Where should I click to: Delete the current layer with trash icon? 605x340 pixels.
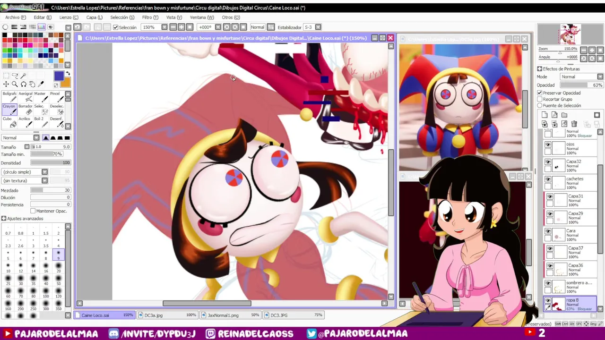pyautogui.click(x=574, y=124)
